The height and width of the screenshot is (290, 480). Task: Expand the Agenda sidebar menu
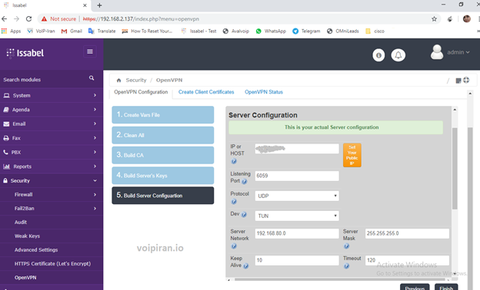(x=52, y=110)
